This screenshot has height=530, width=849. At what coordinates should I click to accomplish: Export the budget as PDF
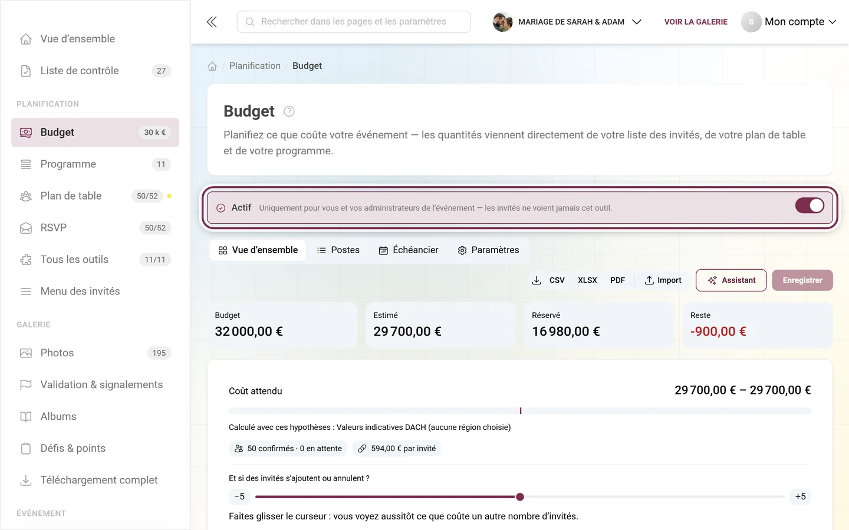pyautogui.click(x=617, y=280)
